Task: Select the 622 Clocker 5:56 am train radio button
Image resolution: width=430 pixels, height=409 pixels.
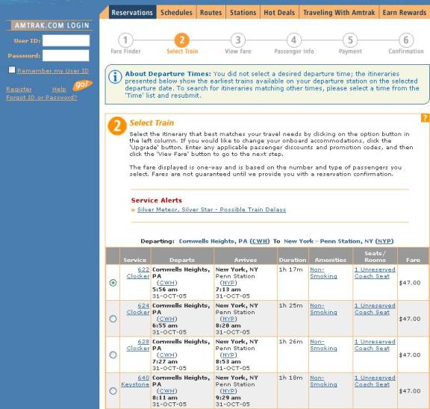Action: click(x=113, y=283)
